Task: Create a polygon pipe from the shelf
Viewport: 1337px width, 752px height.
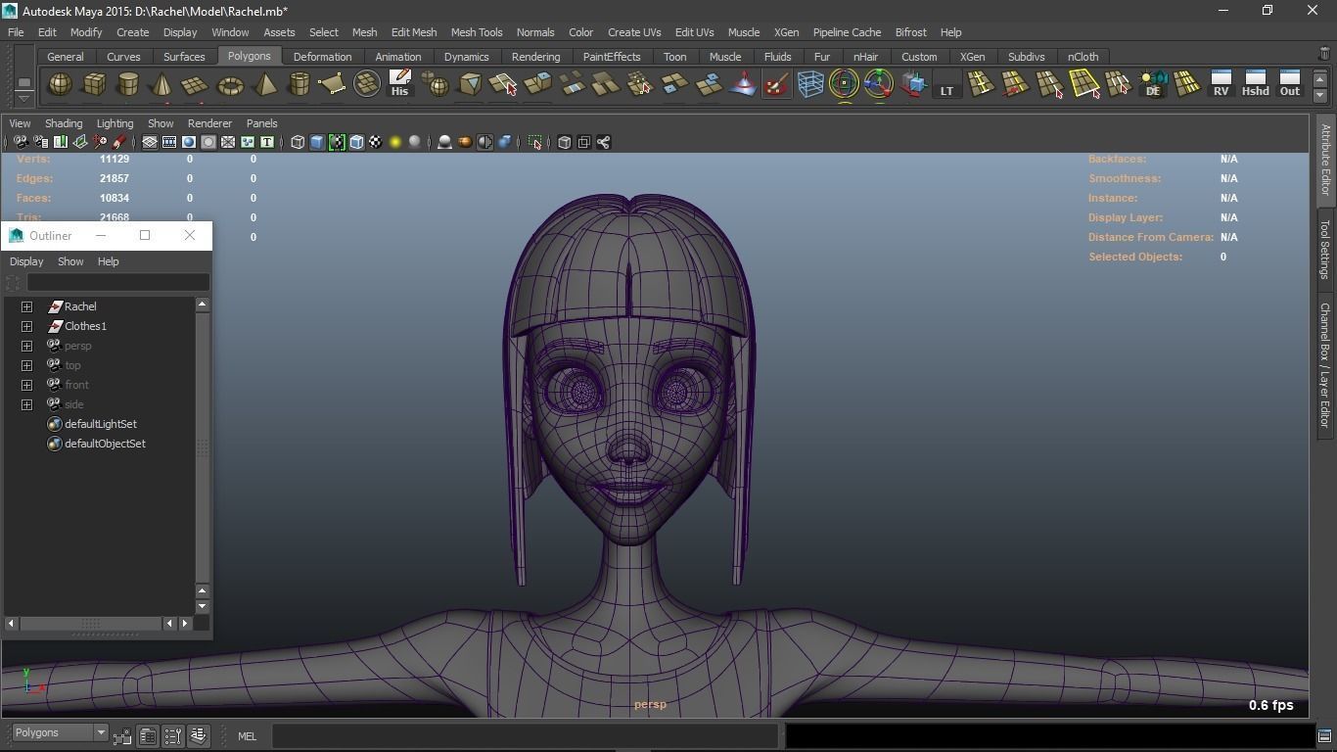Action: click(x=299, y=85)
